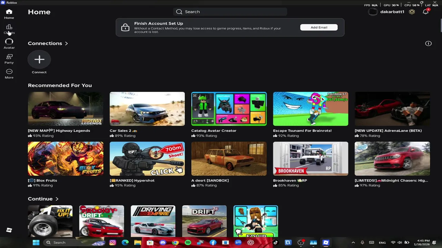
Task: Click the Roblox Studio icon at sidebar bottom
Action: (x=9, y=230)
